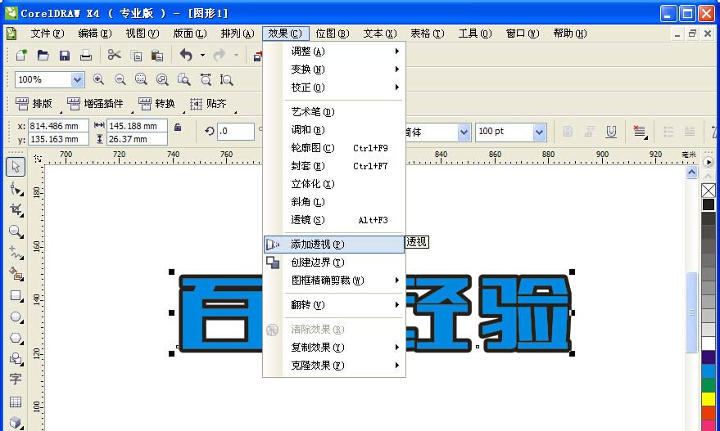Click the width field 145.188 mm
The height and width of the screenshot is (431, 720).
[x=137, y=126]
